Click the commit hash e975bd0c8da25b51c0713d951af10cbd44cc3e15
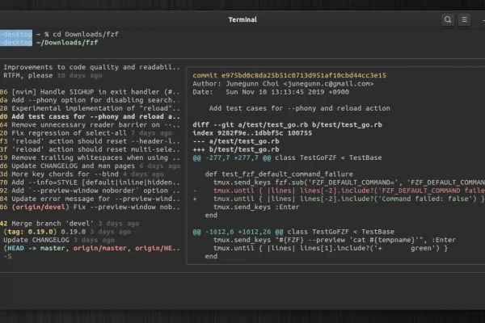Screen dimensions: 485x323 [x=303, y=75]
